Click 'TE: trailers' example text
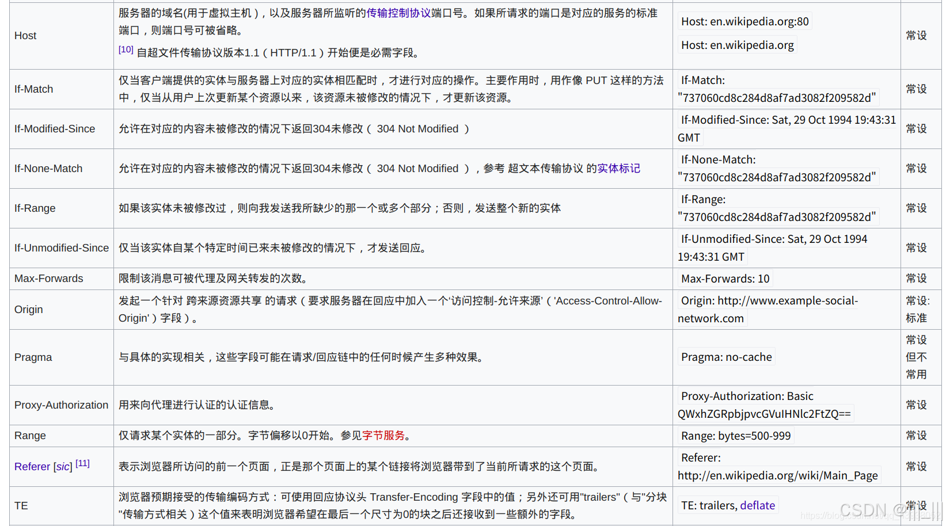This screenshot has width=946, height=526. click(x=708, y=505)
